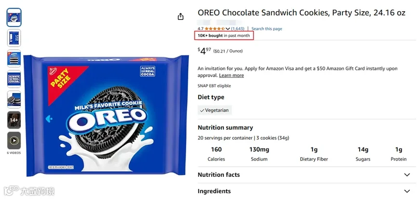This screenshot has height=199, width=417.
Task: Click the share icon above product image
Action: click(181, 16)
